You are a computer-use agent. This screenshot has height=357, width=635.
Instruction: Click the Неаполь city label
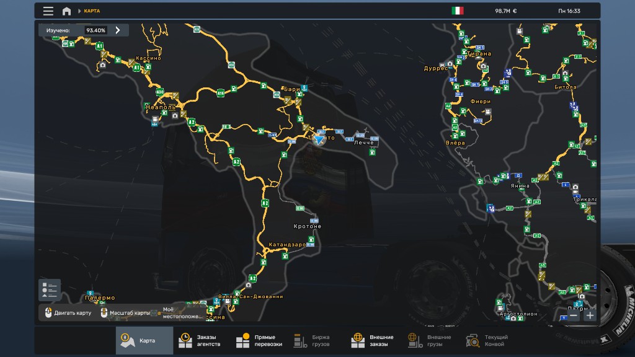pos(161,107)
